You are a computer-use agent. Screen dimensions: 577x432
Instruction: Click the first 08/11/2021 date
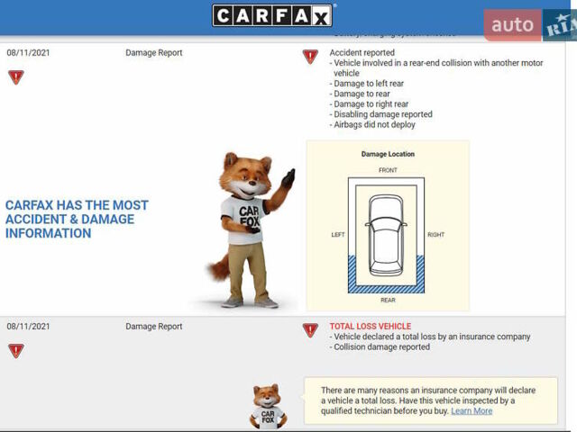click(x=28, y=52)
